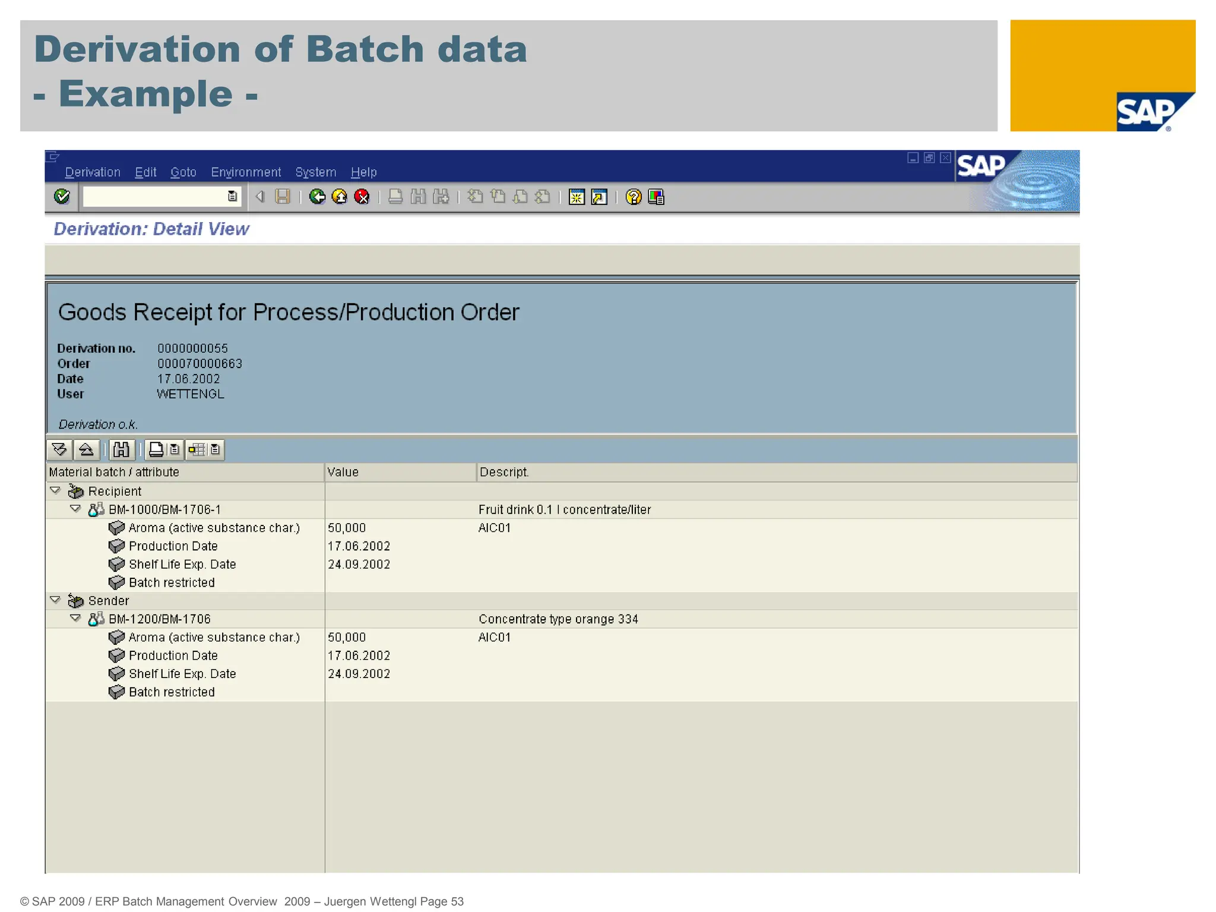Click the 'Material batch / attribute' column header
1216x912 pixels.
[x=185, y=472]
